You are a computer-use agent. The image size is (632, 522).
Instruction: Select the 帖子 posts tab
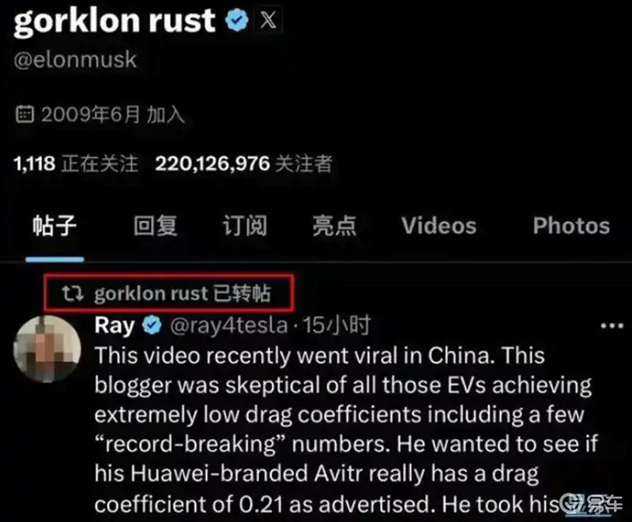click(x=55, y=226)
